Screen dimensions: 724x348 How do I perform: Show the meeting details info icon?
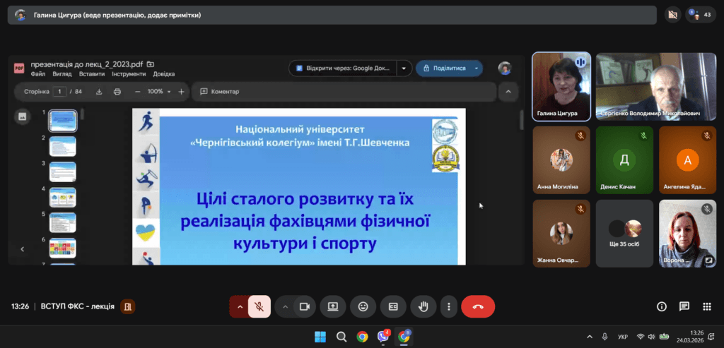coord(662,306)
